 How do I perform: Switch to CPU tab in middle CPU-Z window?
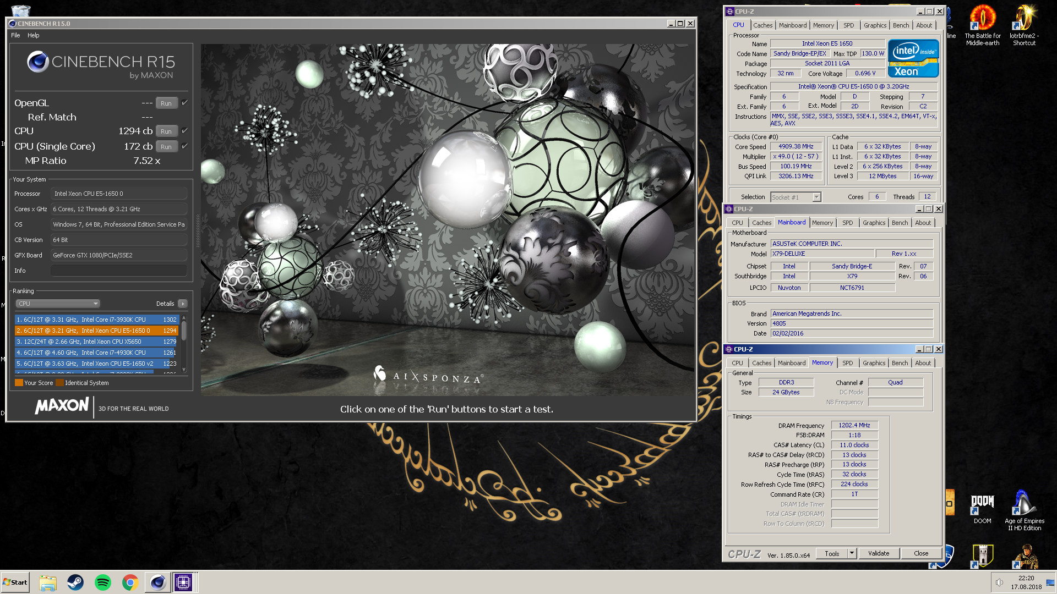pos(737,223)
